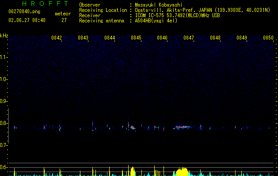278x176 pixels.
Task: Click the 0849 time marker
Action: coord(242,38)
